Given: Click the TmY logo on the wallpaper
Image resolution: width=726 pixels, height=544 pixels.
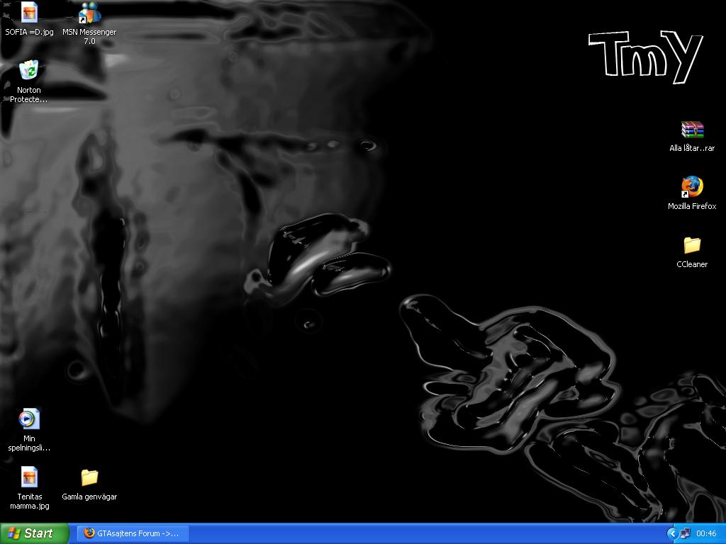Looking at the screenshot, I should tap(646, 56).
